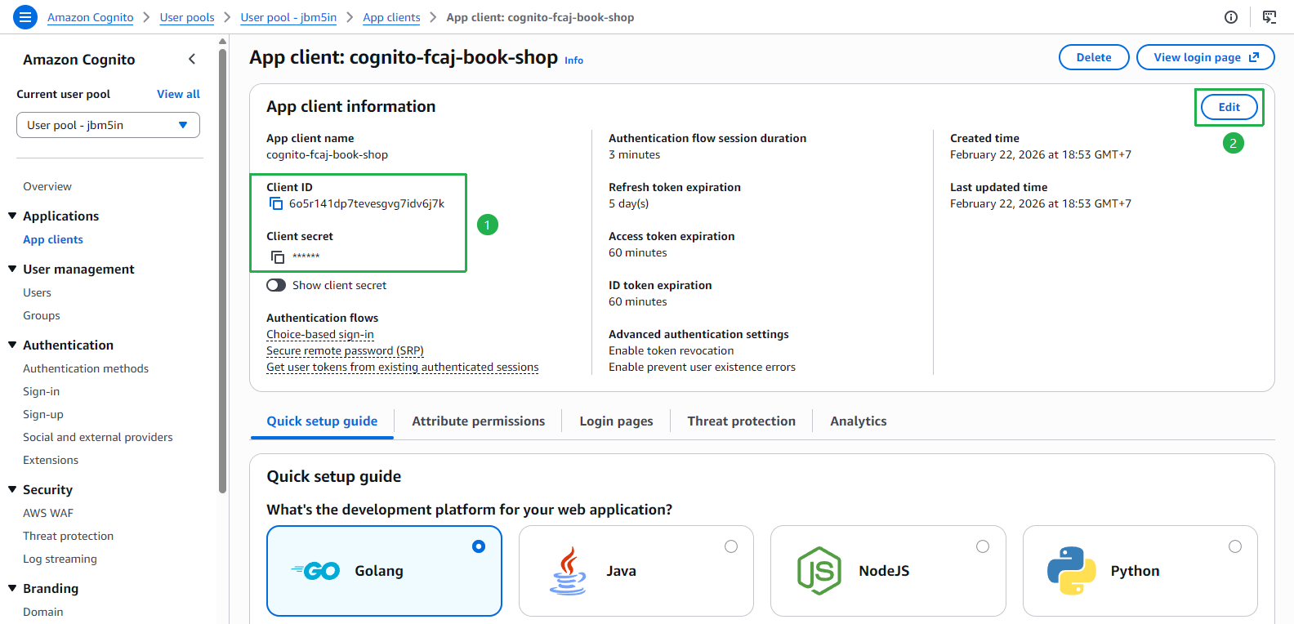Viewport: 1294px width, 624px height.
Task: Click Get user tokens from existing authenticated sessions
Action: pyautogui.click(x=403, y=367)
